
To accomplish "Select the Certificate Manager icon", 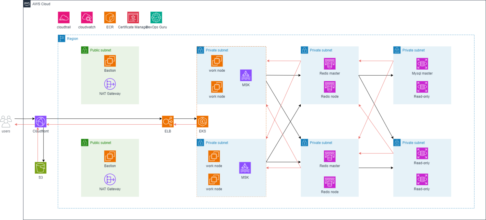I will (133, 18).
